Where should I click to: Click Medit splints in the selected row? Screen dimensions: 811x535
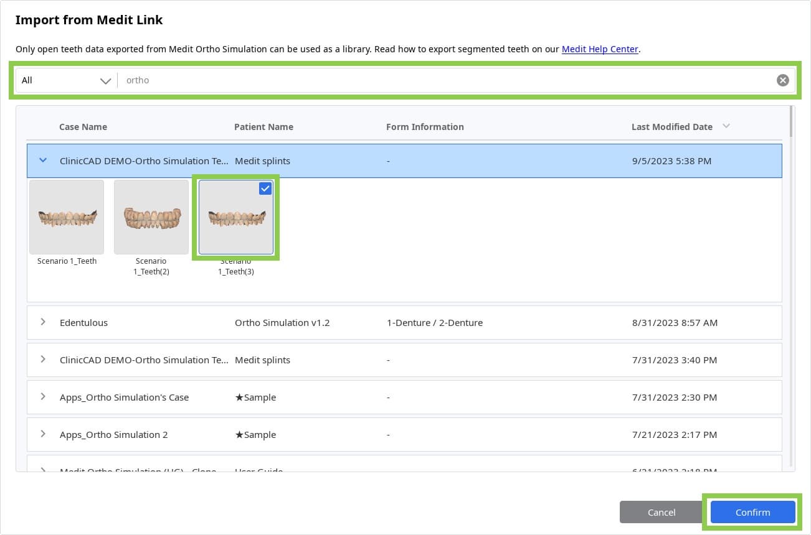click(x=262, y=160)
